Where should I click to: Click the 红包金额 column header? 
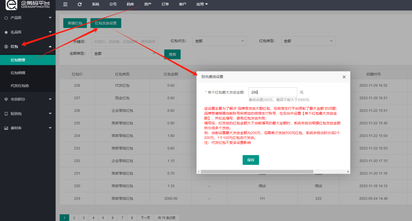coord(171,74)
